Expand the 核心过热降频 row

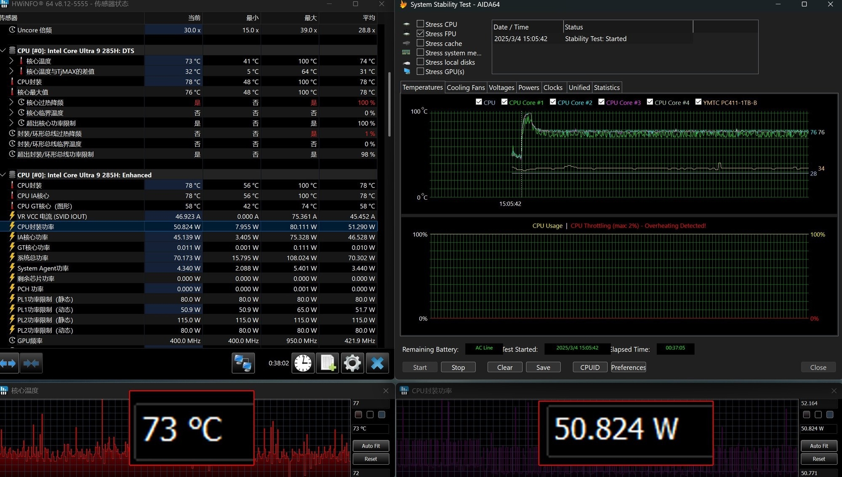tap(11, 102)
